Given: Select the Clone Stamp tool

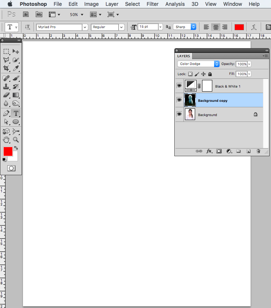Looking at the screenshot, I should pyautogui.click(x=6, y=86).
